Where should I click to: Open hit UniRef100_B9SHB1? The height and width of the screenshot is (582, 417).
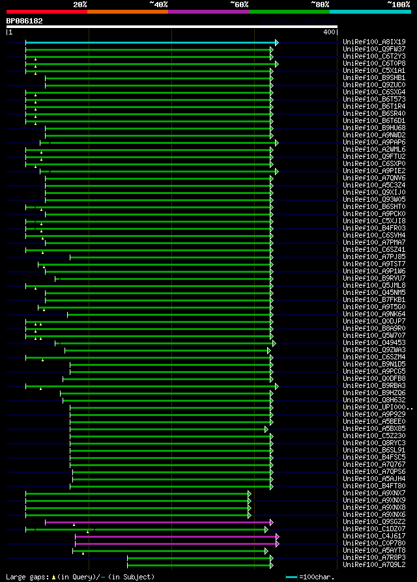pos(374,77)
